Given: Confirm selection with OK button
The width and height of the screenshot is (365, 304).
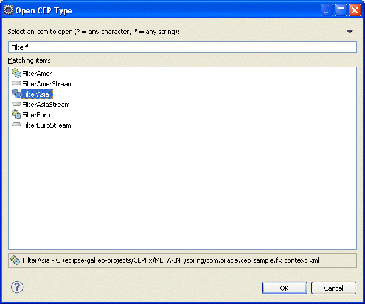Looking at the screenshot, I should [285, 288].
